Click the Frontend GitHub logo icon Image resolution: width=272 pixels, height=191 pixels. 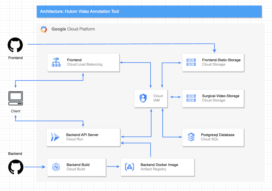click(15, 45)
